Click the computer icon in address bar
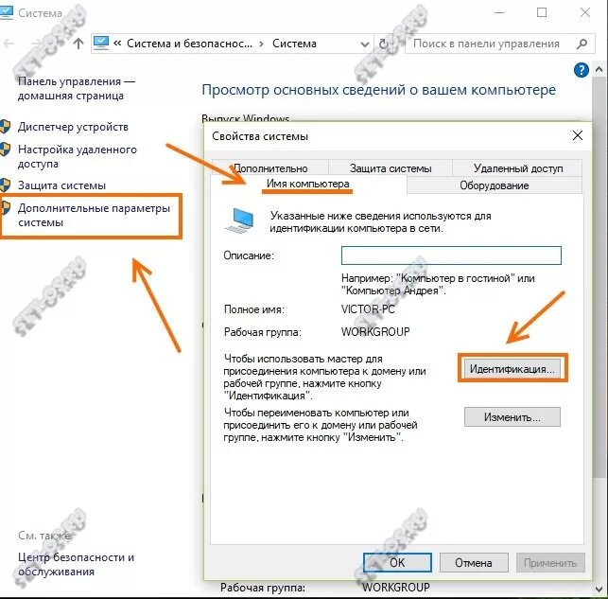 [x=101, y=44]
